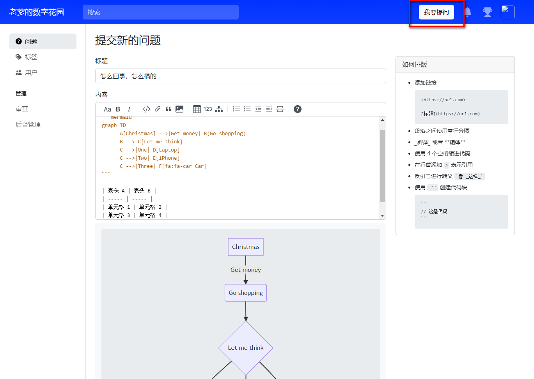The height and width of the screenshot is (379, 534).
Task: Toggle bold formatting in the editor
Action: [118, 109]
